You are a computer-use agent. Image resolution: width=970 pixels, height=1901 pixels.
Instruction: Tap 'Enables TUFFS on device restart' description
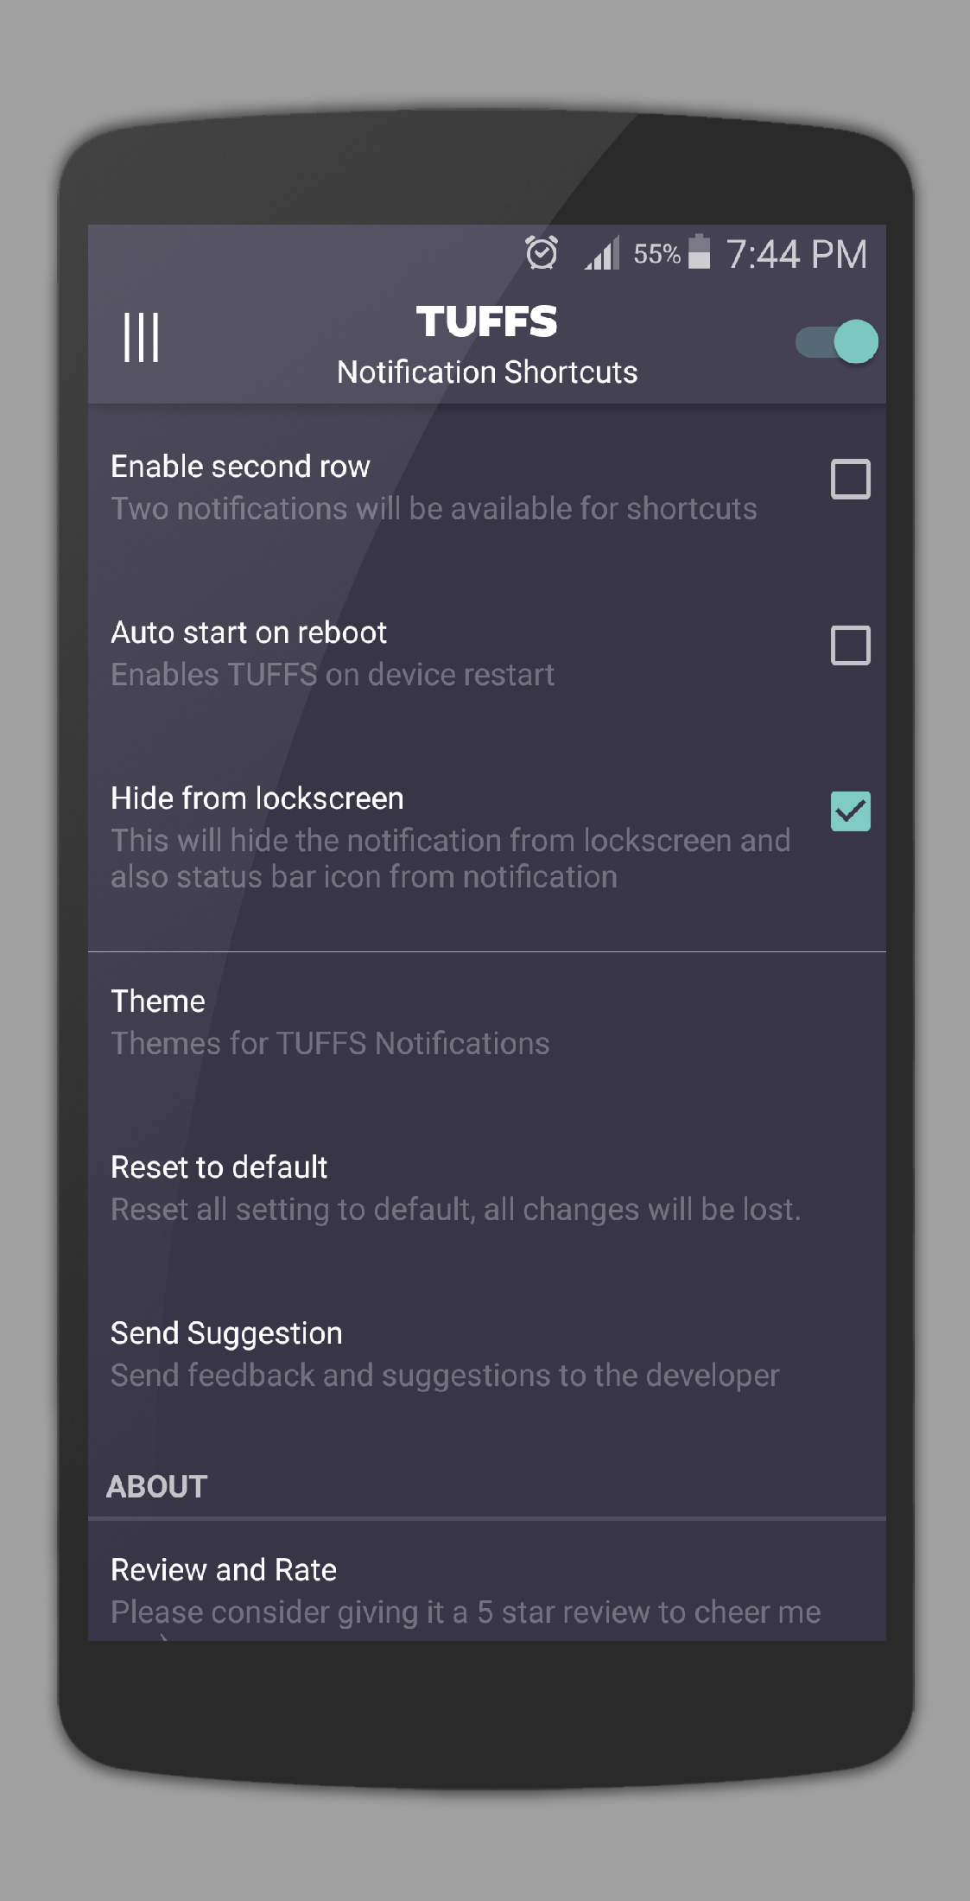[333, 675]
